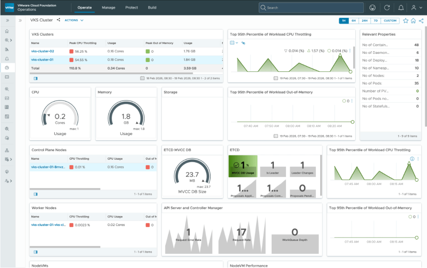Refresh the page using top bar icon

387,8
